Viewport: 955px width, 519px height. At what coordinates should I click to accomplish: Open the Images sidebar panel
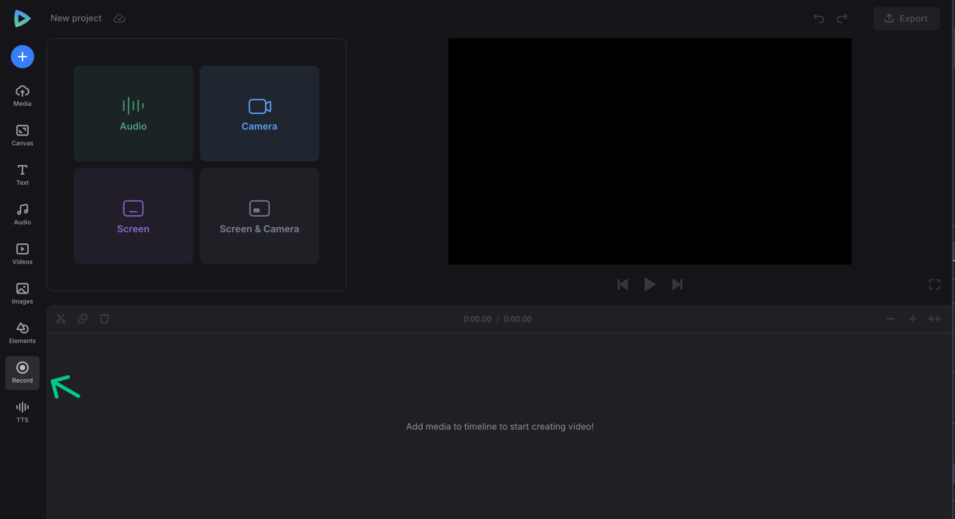click(23, 294)
